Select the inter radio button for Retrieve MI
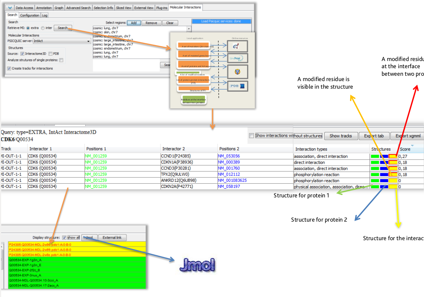This screenshot has height=297, width=424. tap(43, 28)
